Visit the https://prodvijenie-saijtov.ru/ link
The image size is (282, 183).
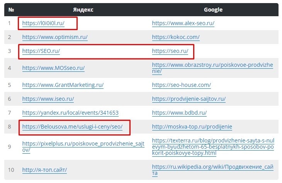[x=189, y=99]
